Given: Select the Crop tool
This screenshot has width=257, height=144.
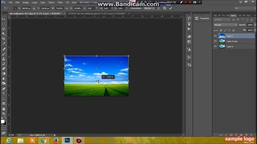Looking at the screenshot, I should [x=4, y=39].
